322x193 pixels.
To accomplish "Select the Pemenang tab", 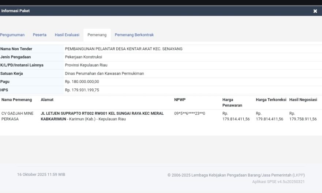I will tap(97, 35).
